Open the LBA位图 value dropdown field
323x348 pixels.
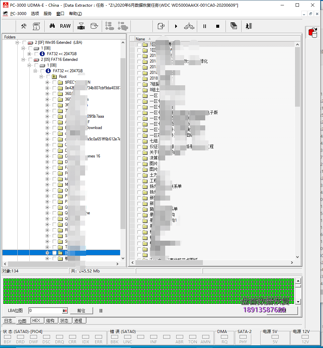pyautogui.click(x=48, y=311)
